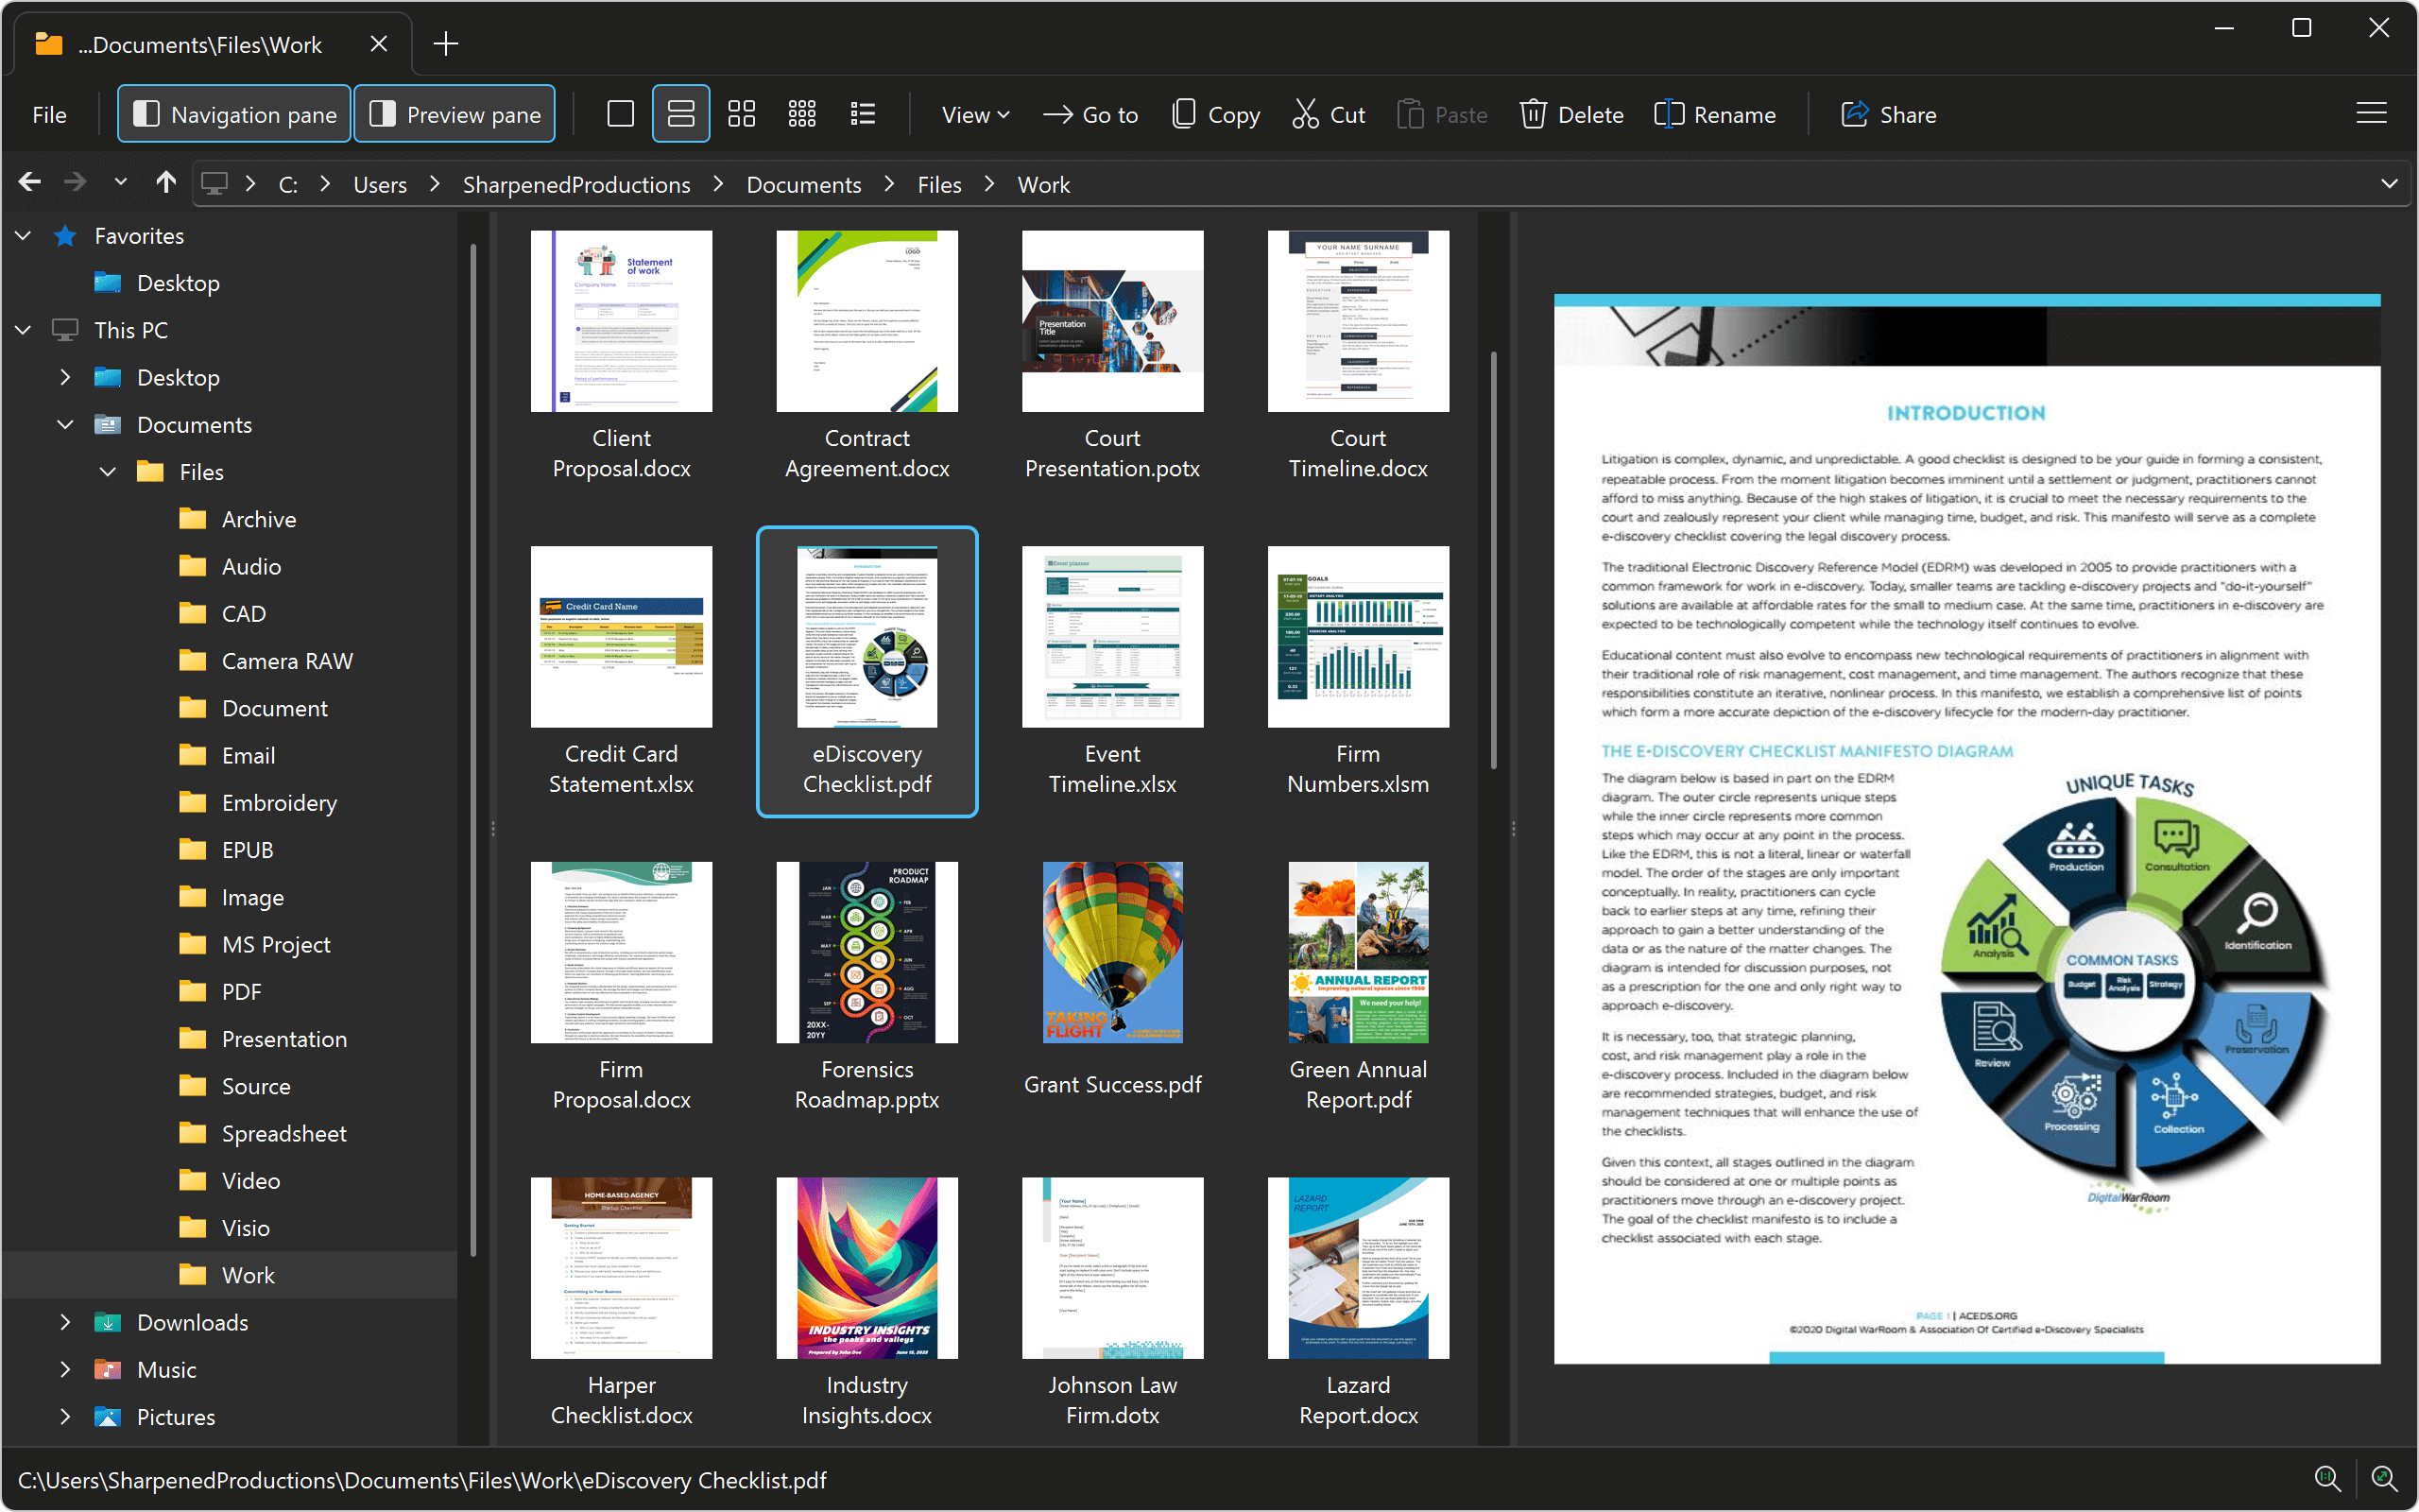Go back using the back arrow
This screenshot has width=2419, height=1512.
click(x=29, y=182)
